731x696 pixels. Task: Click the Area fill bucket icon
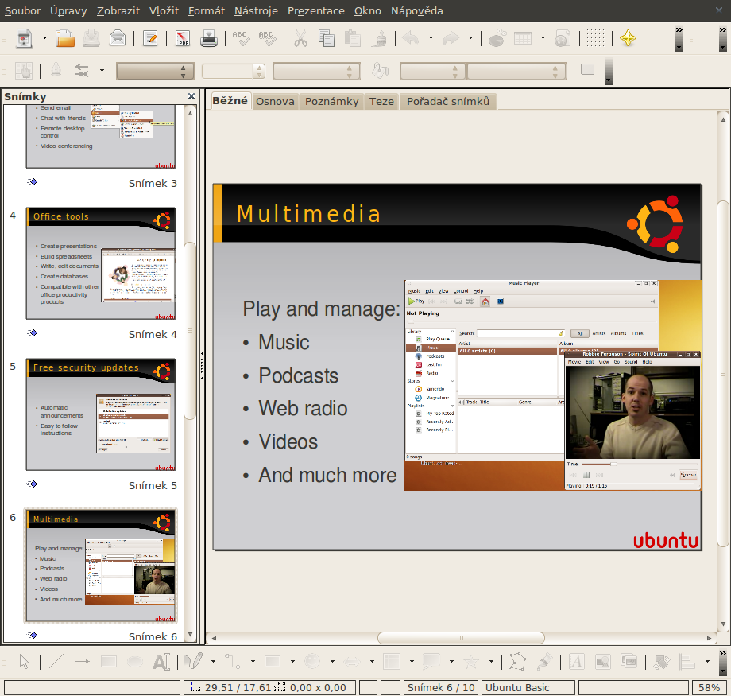[381, 71]
